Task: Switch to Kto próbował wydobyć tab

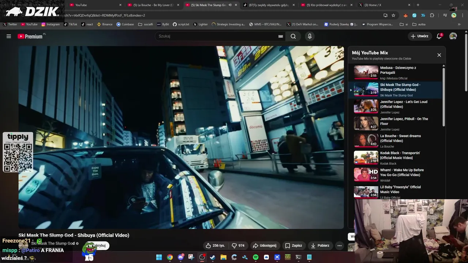Action: coord(327,5)
